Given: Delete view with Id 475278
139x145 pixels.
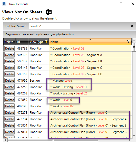Looking at the screenshot, I should pos(9,113).
